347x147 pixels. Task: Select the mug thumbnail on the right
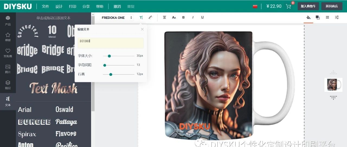(x=333, y=85)
